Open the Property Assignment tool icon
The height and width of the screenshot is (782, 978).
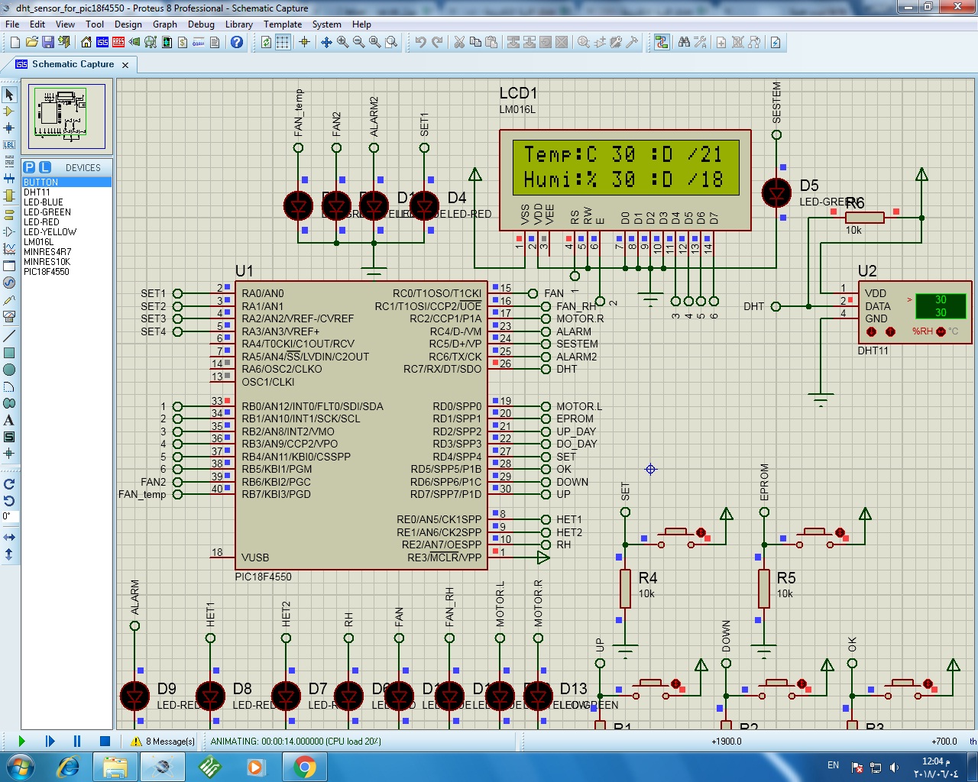pyautogui.click(x=700, y=43)
